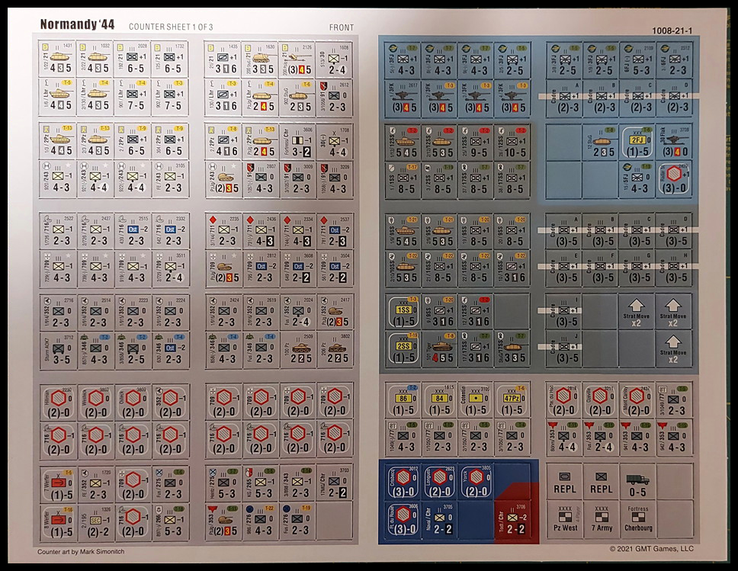This screenshot has height=571, width=738.
Task: Click the Hillman (2)-0 strongpoint counter
Action: (x=59, y=403)
